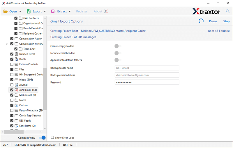Click the Hiri Suggested Contacts card icon
The image size is (233, 148).
(17, 75)
